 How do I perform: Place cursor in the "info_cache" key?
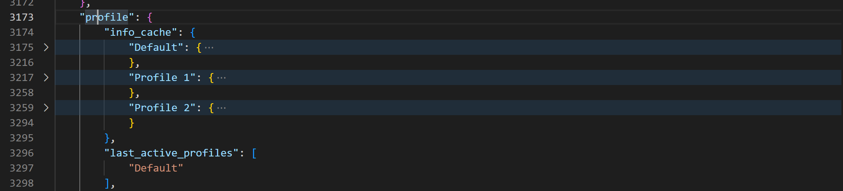140,32
